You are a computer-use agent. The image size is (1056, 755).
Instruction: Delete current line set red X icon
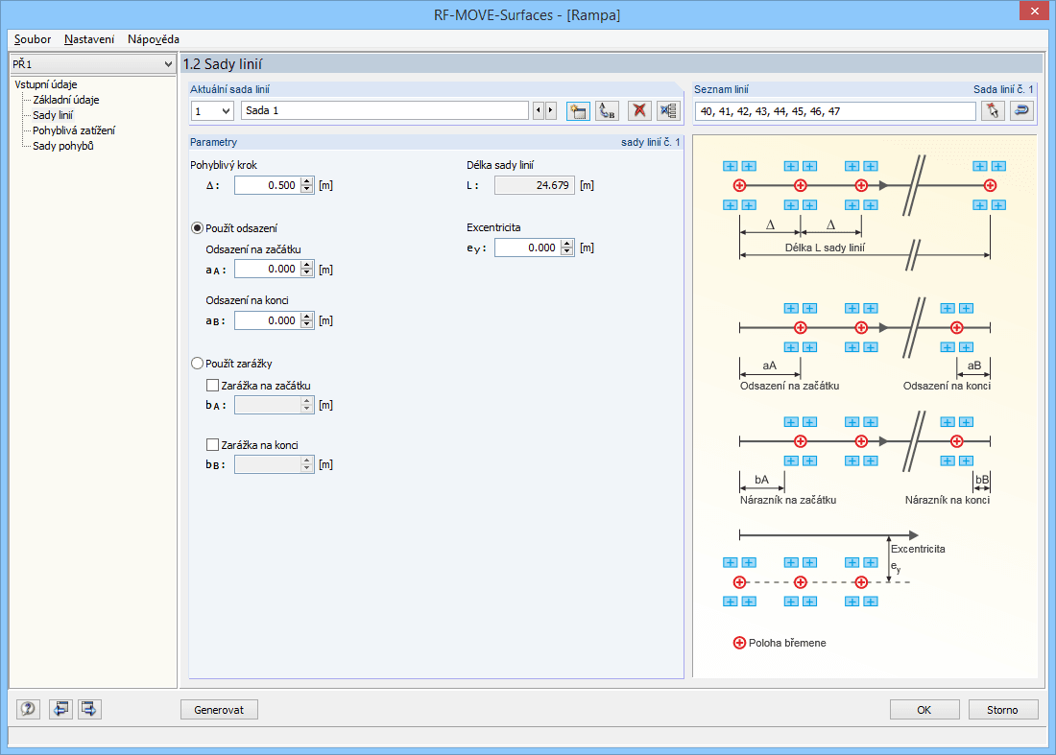pyautogui.click(x=639, y=111)
